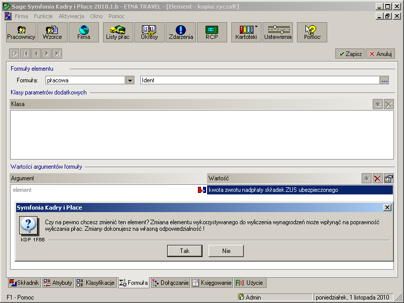This screenshot has width=404, height=303.
Task: Select the Formuła tab
Action: (134, 283)
